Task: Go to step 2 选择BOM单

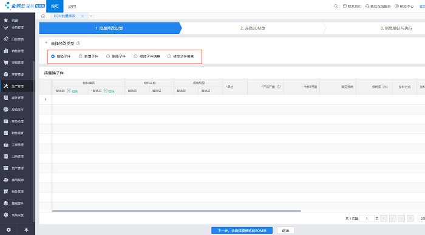Action: pyautogui.click(x=253, y=28)
